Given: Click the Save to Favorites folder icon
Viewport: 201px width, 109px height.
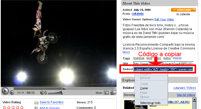Looking at the screenshot, I should 36,103.
